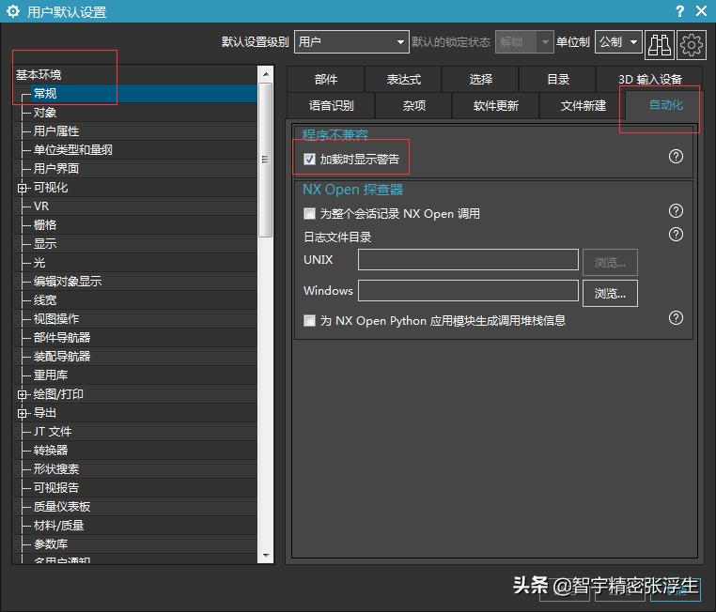Click the tree list scrollbar thumb

click(265, 160)
